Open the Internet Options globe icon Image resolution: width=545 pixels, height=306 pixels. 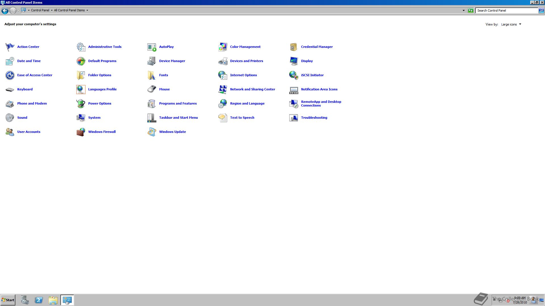(x=223, y=75)
